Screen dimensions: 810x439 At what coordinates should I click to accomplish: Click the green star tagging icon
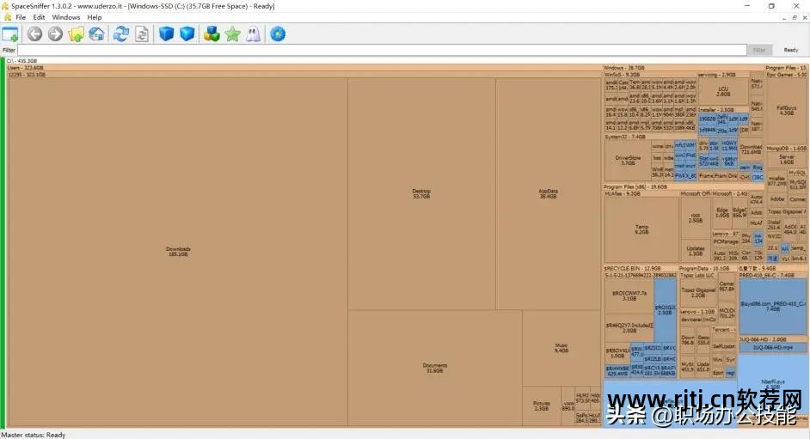pyautogui.click(x=232, y=34)
